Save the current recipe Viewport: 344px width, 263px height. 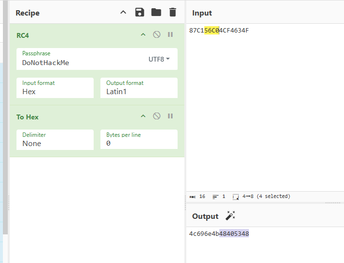tap(140, 13)
